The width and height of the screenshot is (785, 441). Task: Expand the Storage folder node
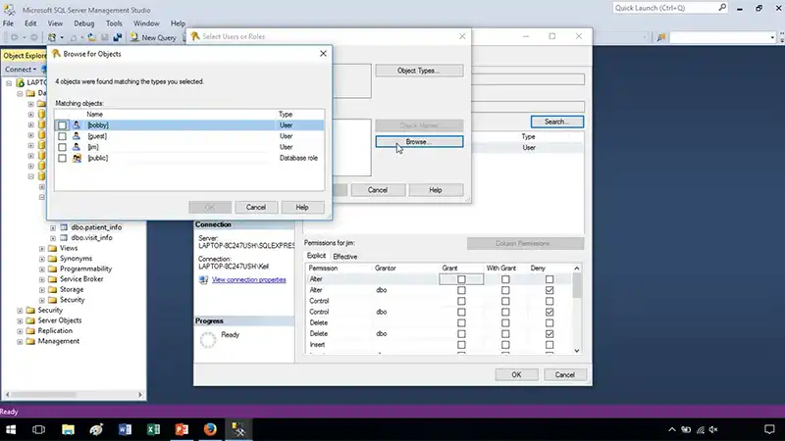[42, 290]
